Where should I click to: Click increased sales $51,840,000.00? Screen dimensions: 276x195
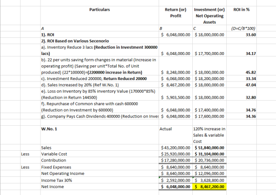[209, 148]
